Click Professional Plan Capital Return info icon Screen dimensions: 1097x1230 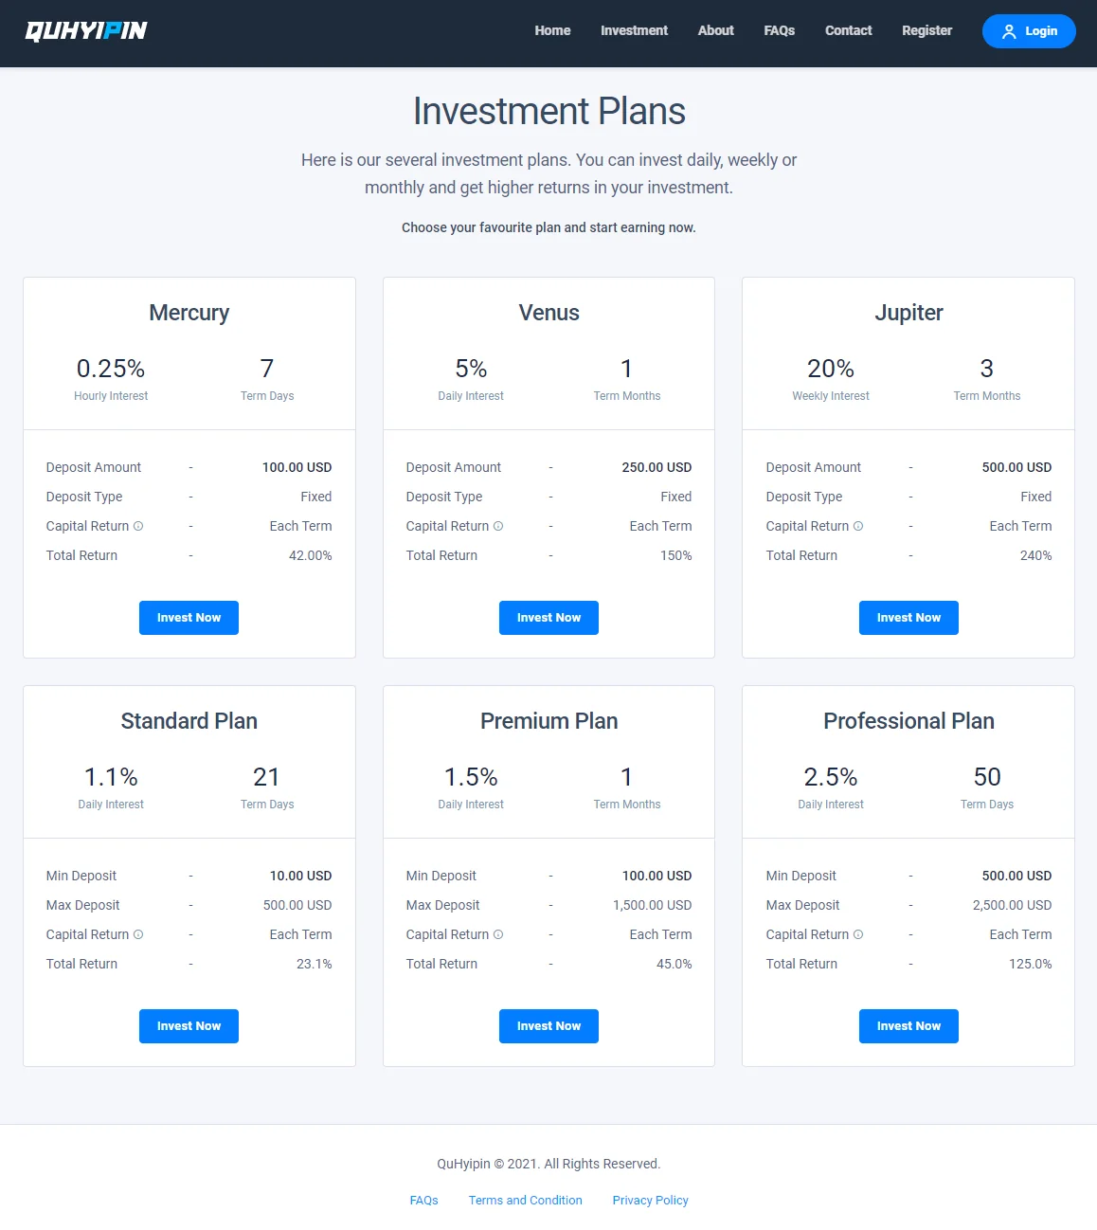coord(858,934)
